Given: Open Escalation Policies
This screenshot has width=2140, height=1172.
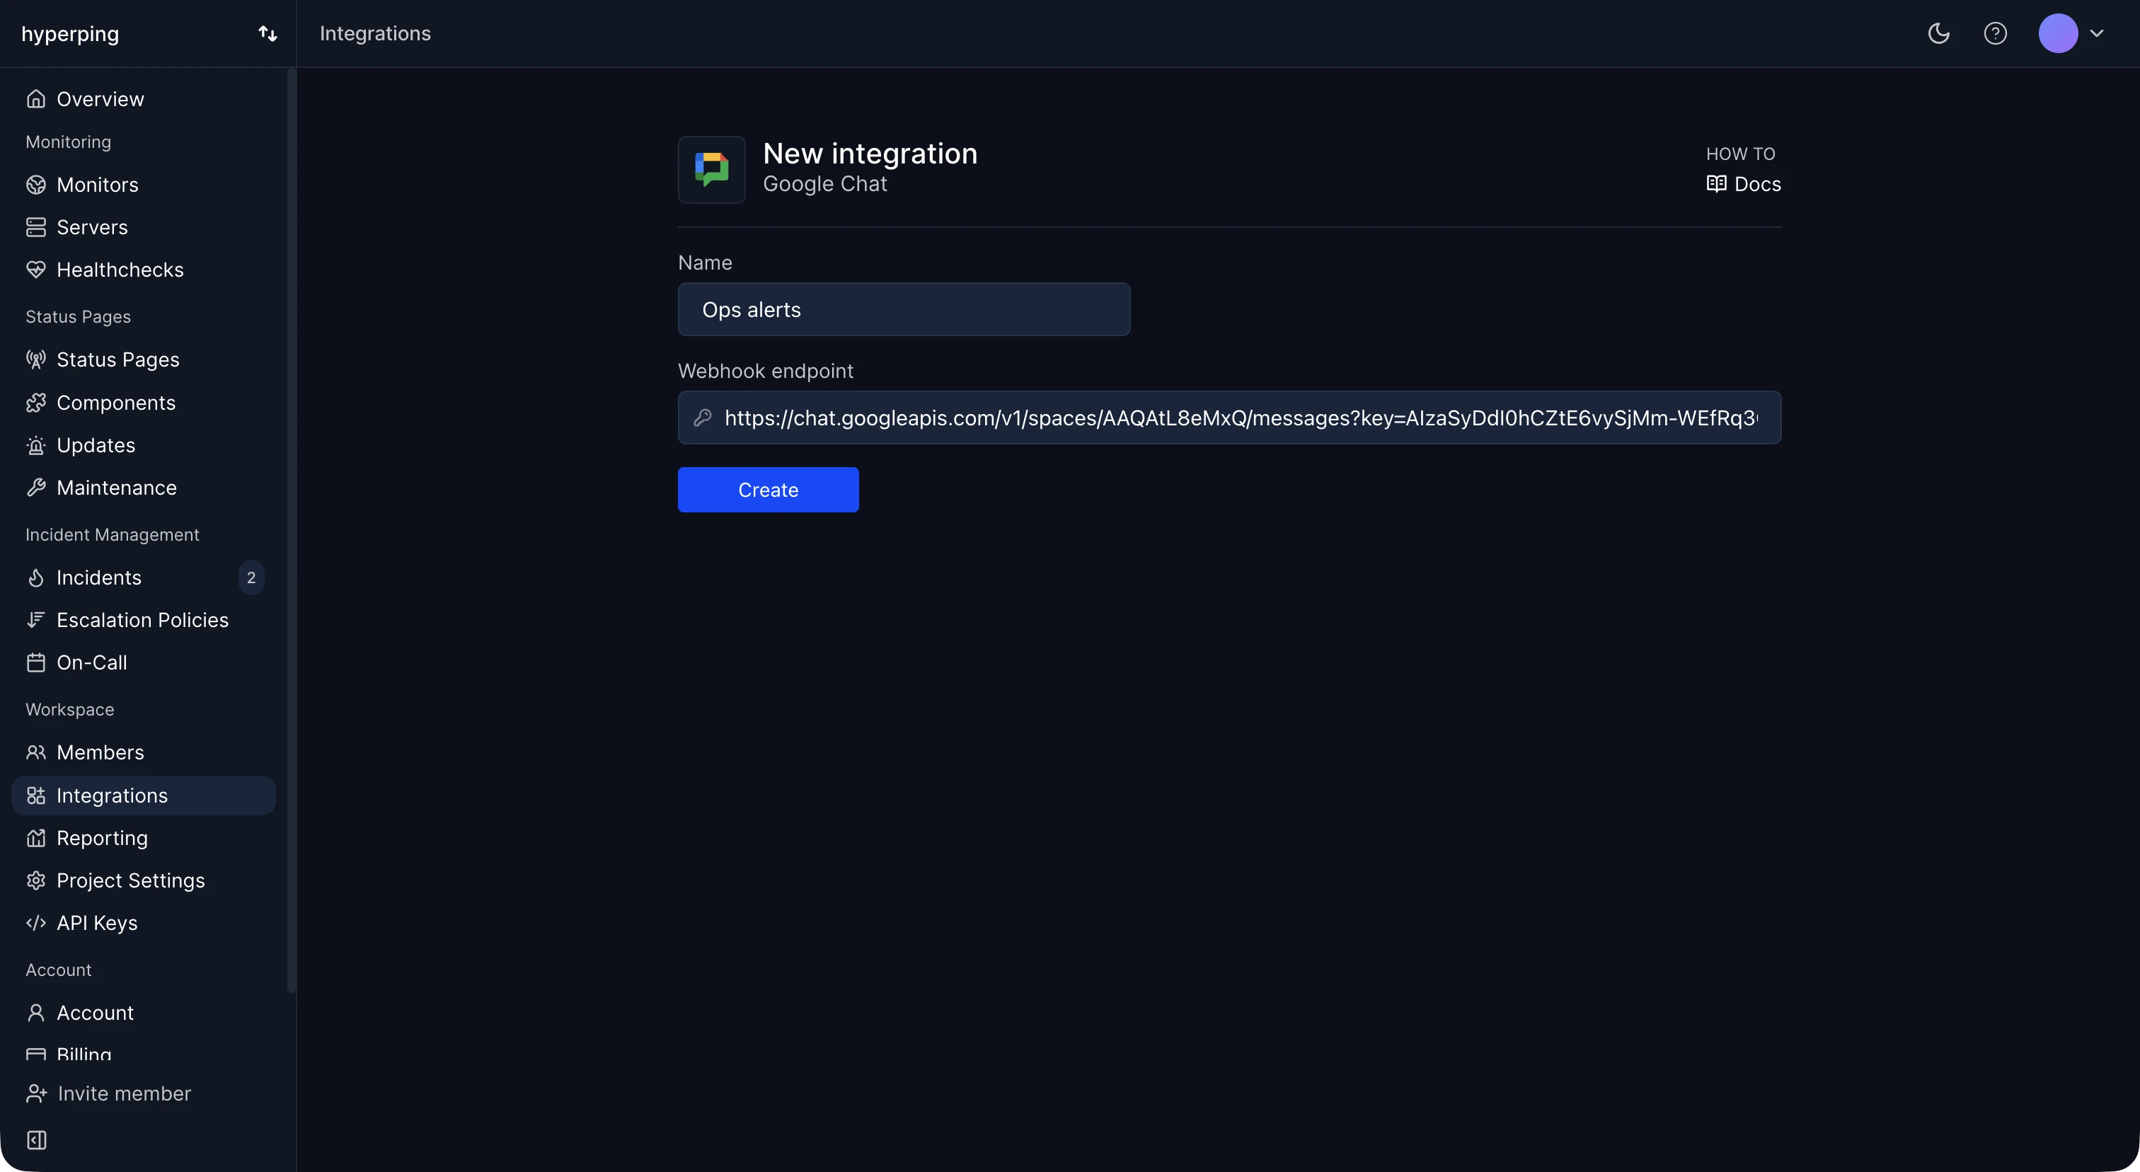Looking at the screenshot, I should click(x=144, y=620).
